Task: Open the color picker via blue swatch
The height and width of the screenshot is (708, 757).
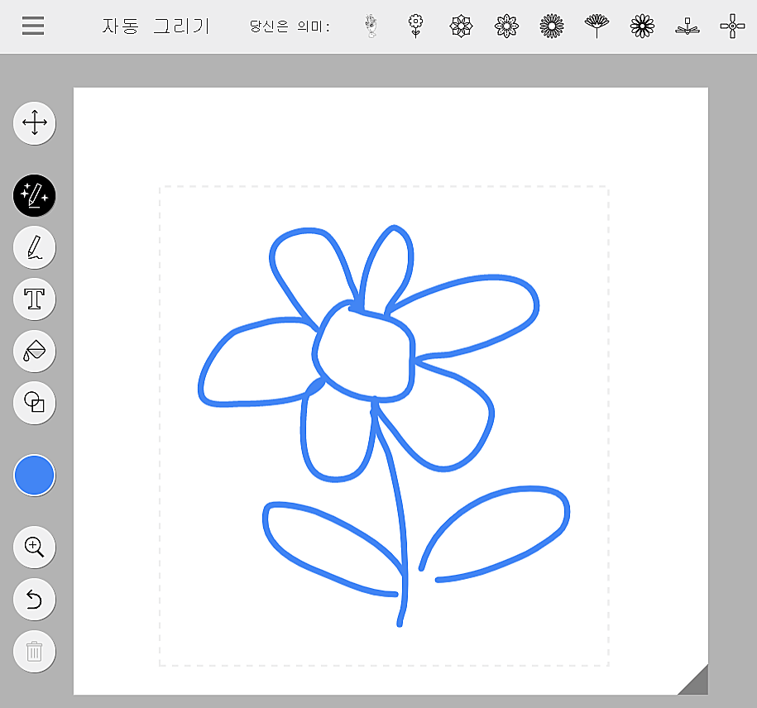Action: (x=34, y=475)
